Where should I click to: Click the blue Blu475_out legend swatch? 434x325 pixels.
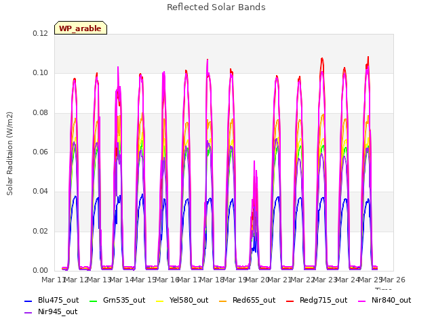point(28,301)
